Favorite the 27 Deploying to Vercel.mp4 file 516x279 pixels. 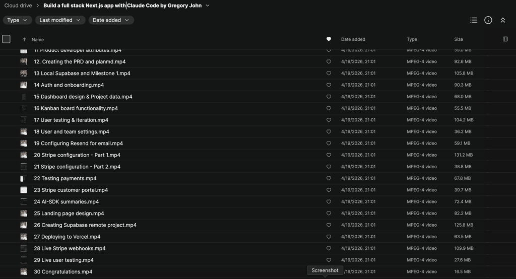pos(329,237)
